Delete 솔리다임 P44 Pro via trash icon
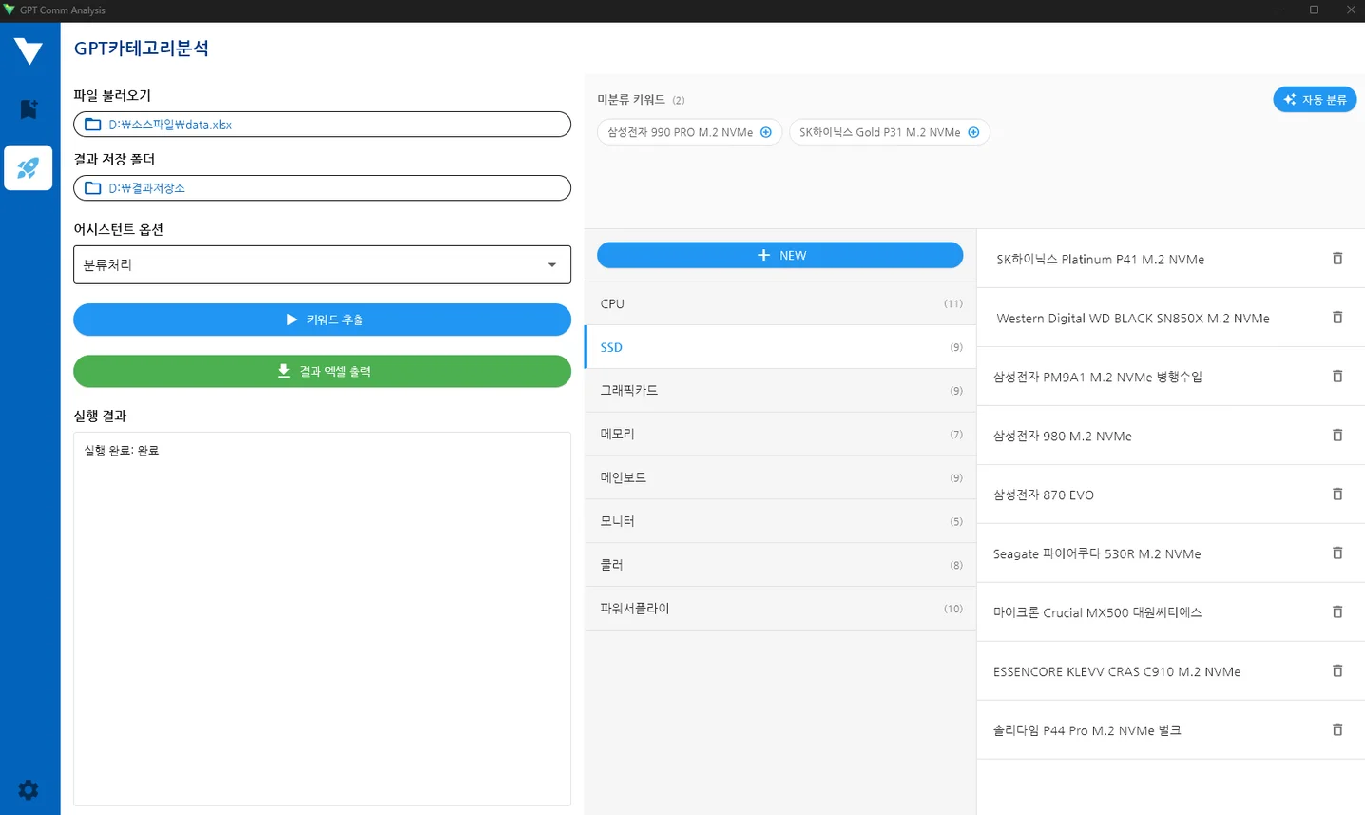1365x815 pixels. point(1336,729)
